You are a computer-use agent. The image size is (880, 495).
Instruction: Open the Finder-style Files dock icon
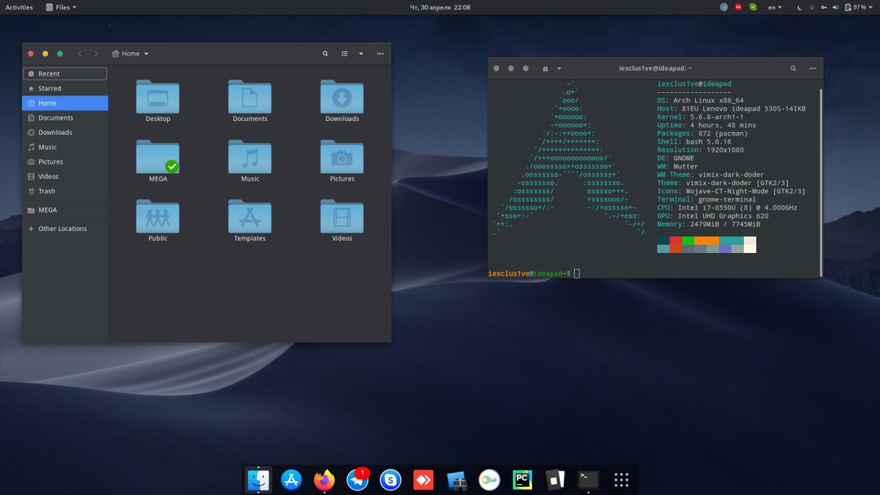[x=258, y=479]
